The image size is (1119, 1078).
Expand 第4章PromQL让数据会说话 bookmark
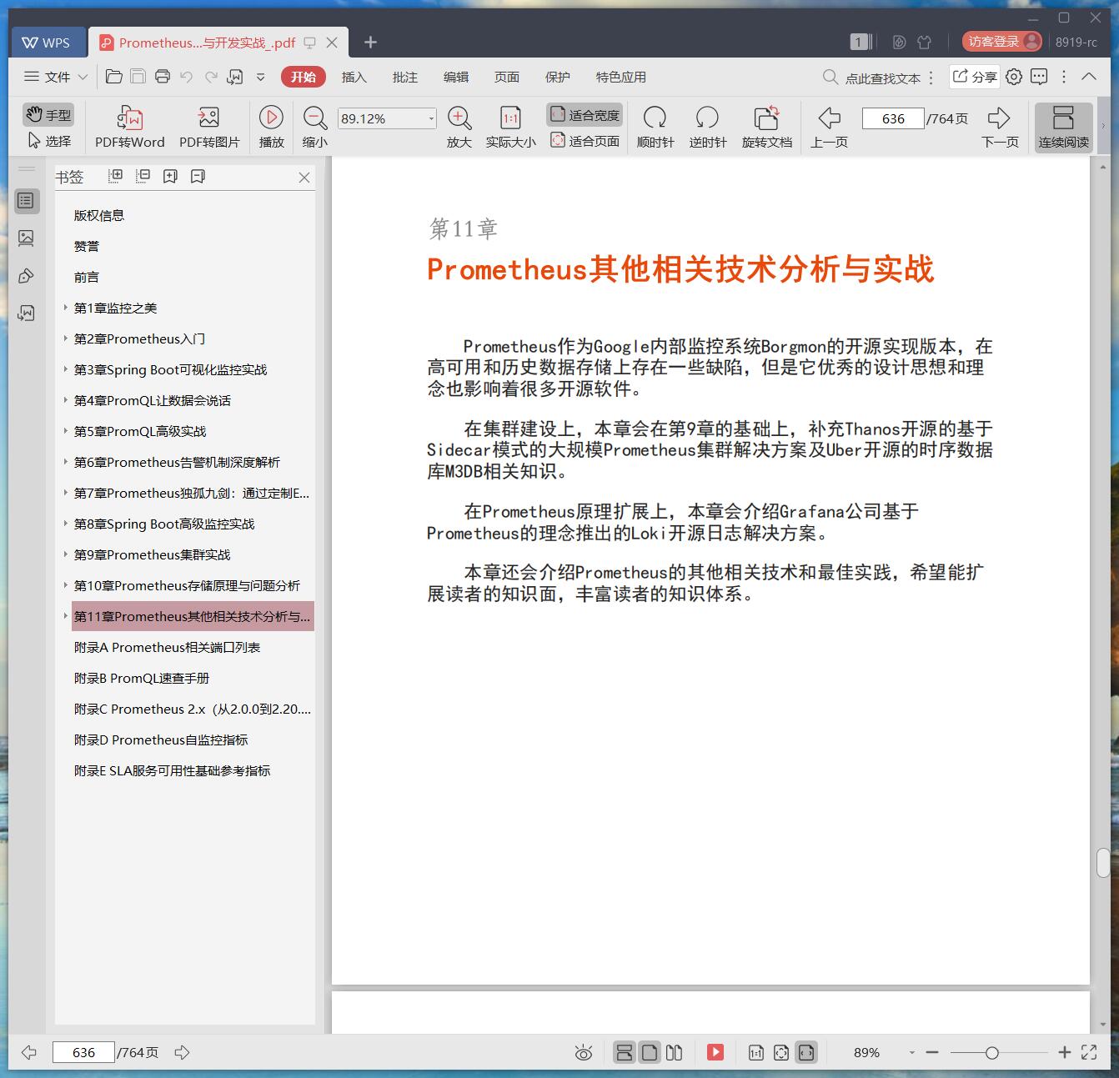pos(65,400)
